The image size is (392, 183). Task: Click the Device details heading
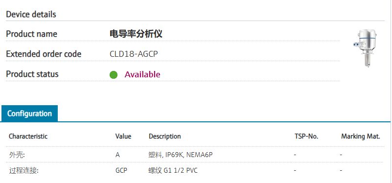31,14
